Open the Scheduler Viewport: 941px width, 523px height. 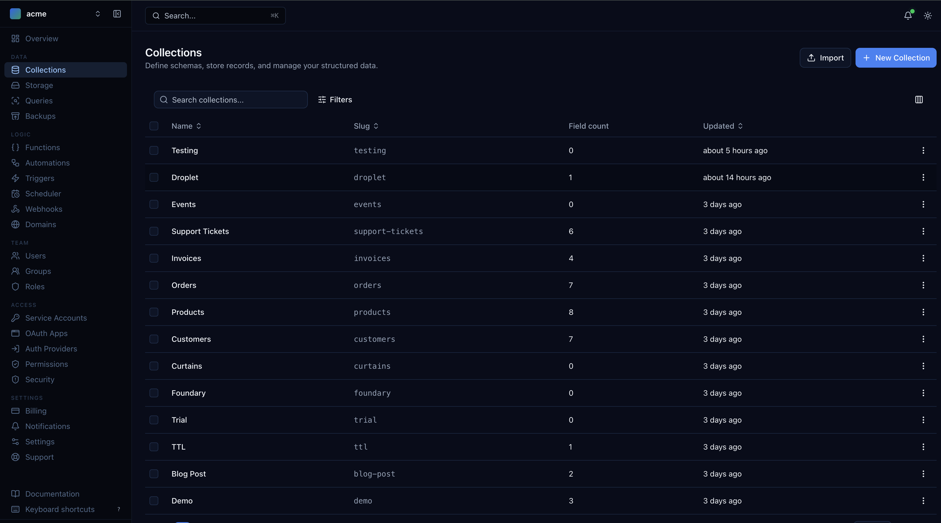point(43,193)
